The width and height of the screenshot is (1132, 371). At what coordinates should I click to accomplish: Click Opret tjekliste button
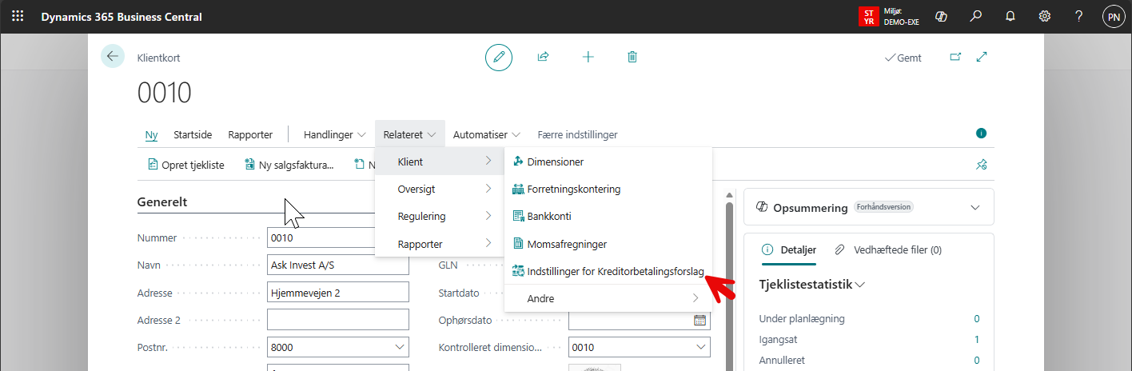tap(186, 166)
